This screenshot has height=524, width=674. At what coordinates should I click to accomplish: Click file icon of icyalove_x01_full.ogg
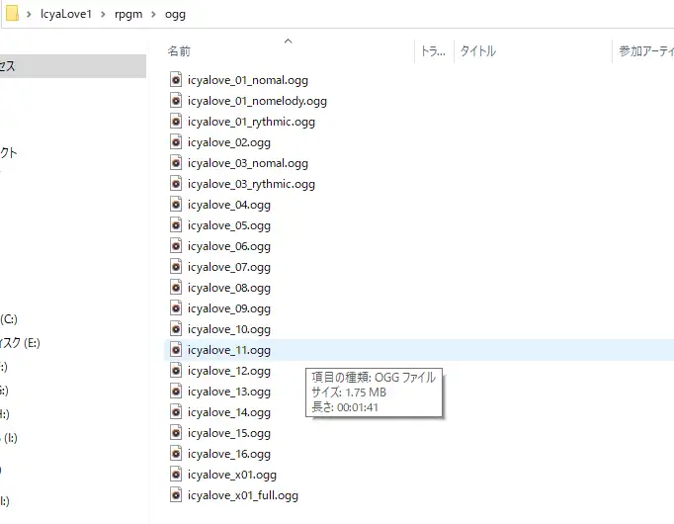click(x=176, y=495)
